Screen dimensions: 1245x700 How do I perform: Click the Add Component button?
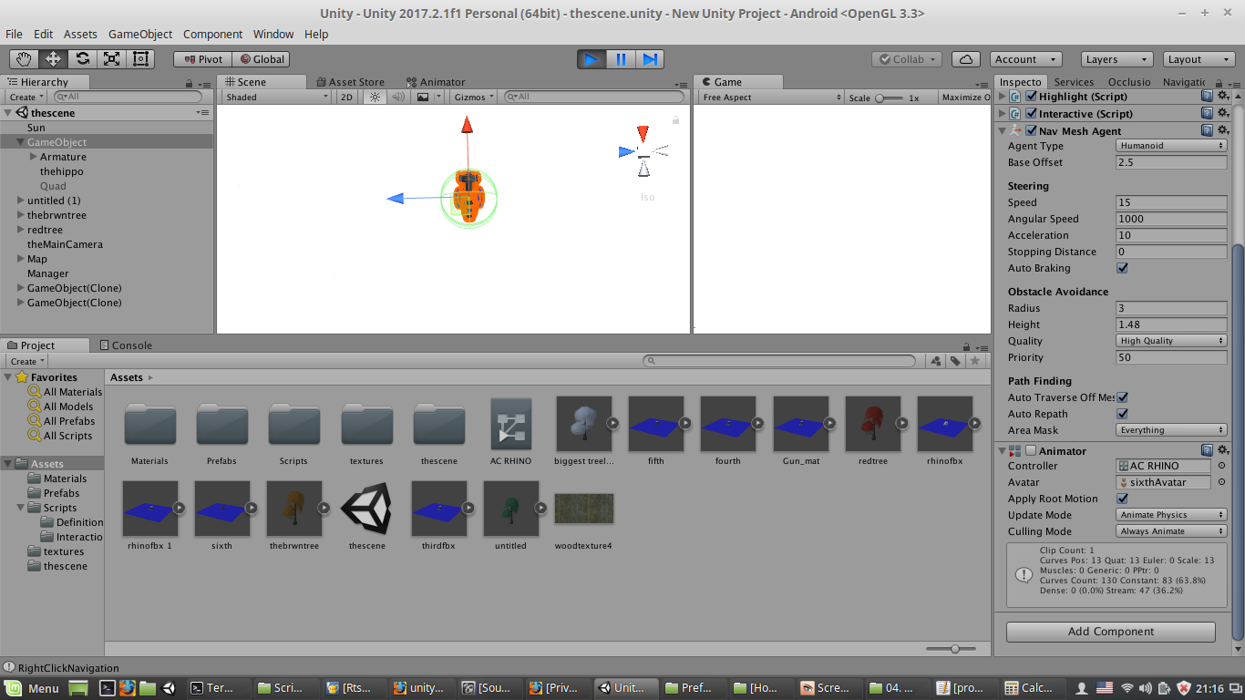pos(1111,632)
